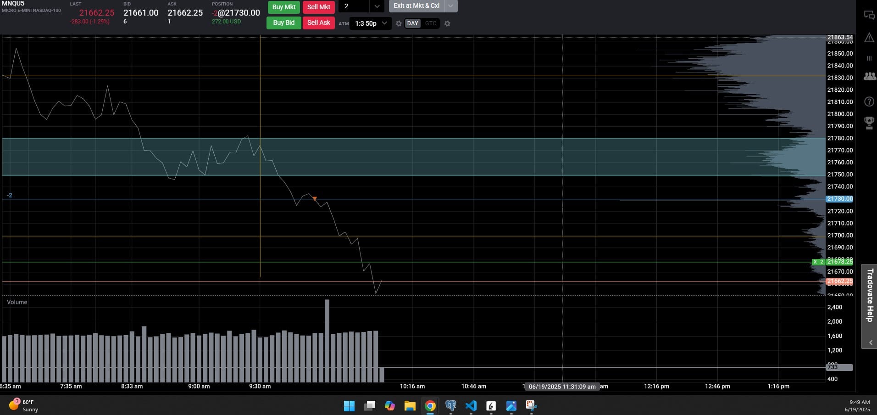Screen dimensions: 877x415
Task: Click the 272.00 USD profit value
Action: (x=226, y=22)
